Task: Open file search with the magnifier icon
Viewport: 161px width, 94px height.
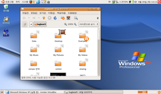Action: click(x=76, y=18)
